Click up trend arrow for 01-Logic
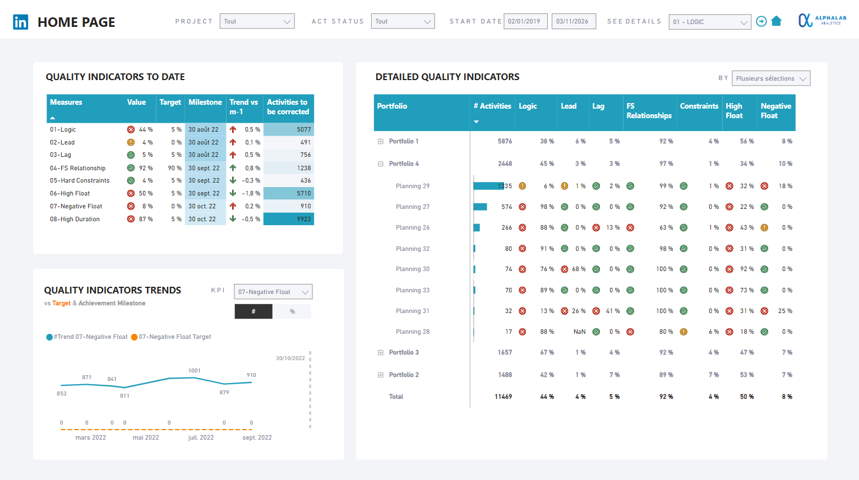 pos(233,129)
